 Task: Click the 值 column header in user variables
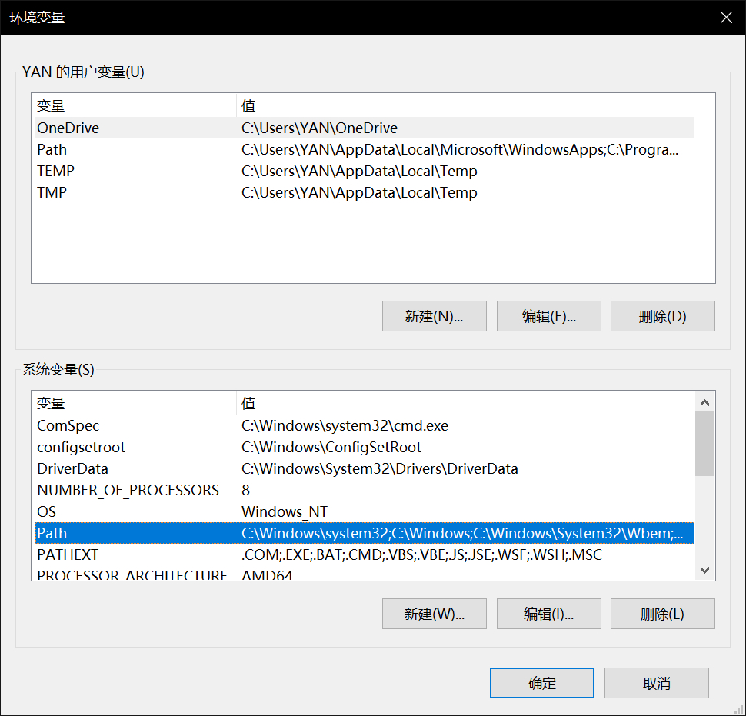click(465, 105)
